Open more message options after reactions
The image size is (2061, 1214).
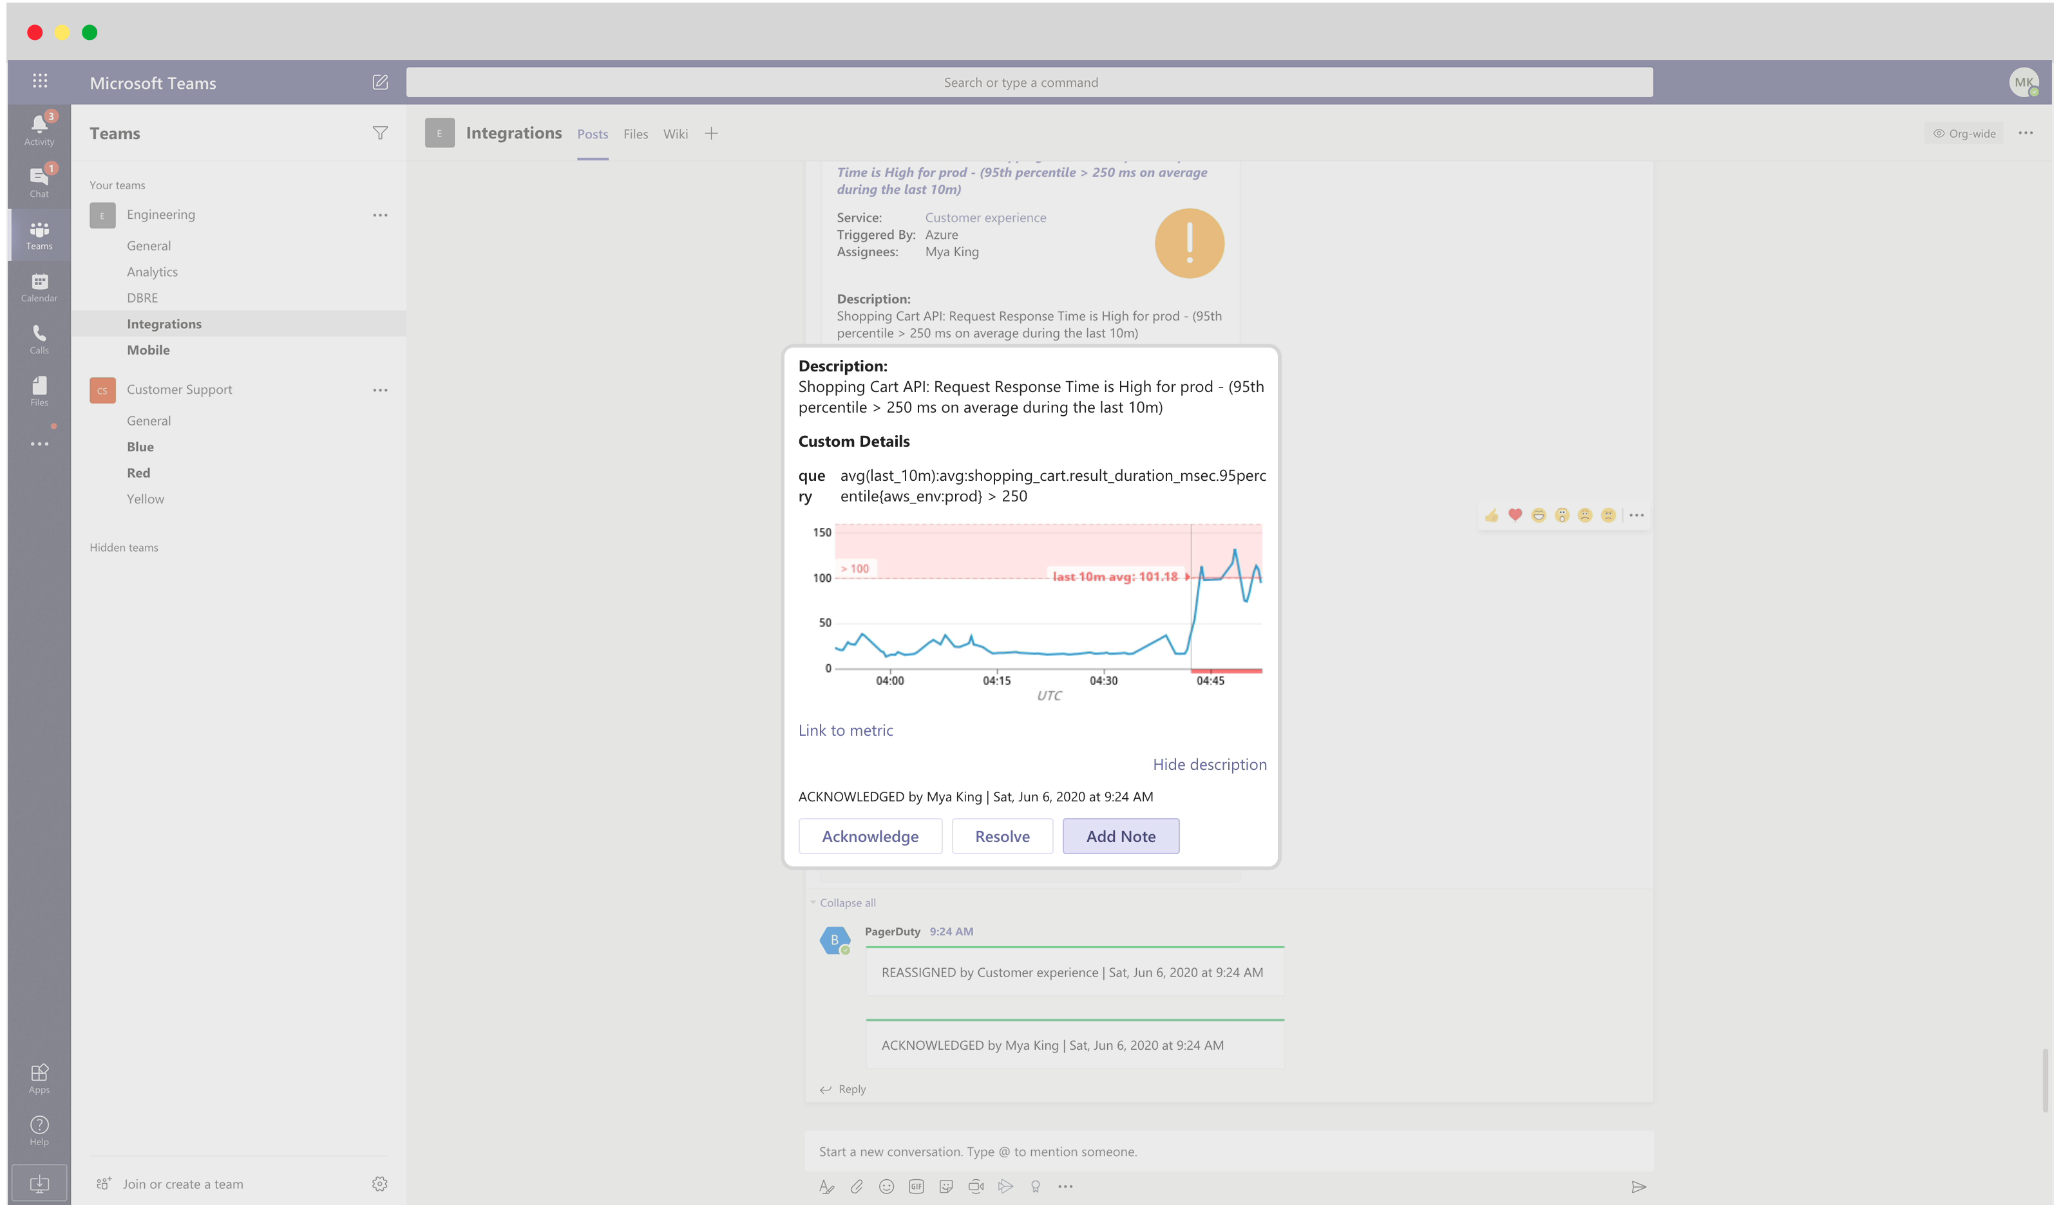1636,516
